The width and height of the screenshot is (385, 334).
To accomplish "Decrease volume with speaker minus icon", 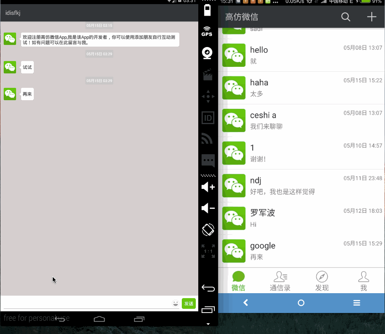I will [x=208, y=209].
